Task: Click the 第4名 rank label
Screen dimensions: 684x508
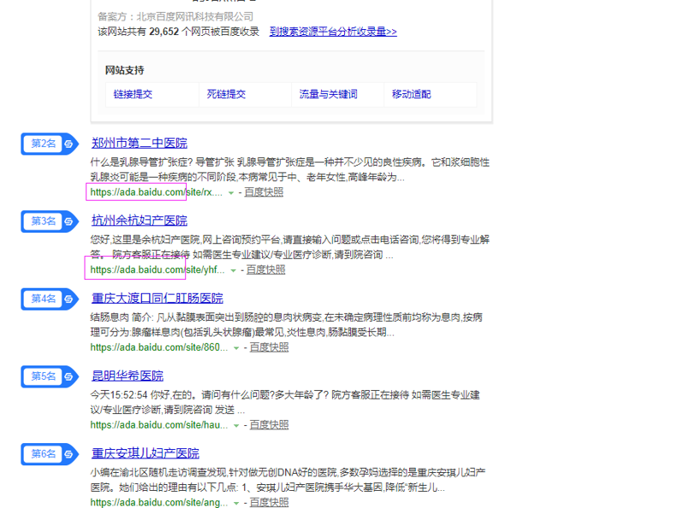Action: (x=43, y=298)
